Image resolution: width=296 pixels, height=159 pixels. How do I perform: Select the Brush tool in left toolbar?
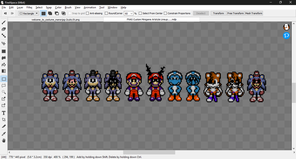click(x=4, y=22)
